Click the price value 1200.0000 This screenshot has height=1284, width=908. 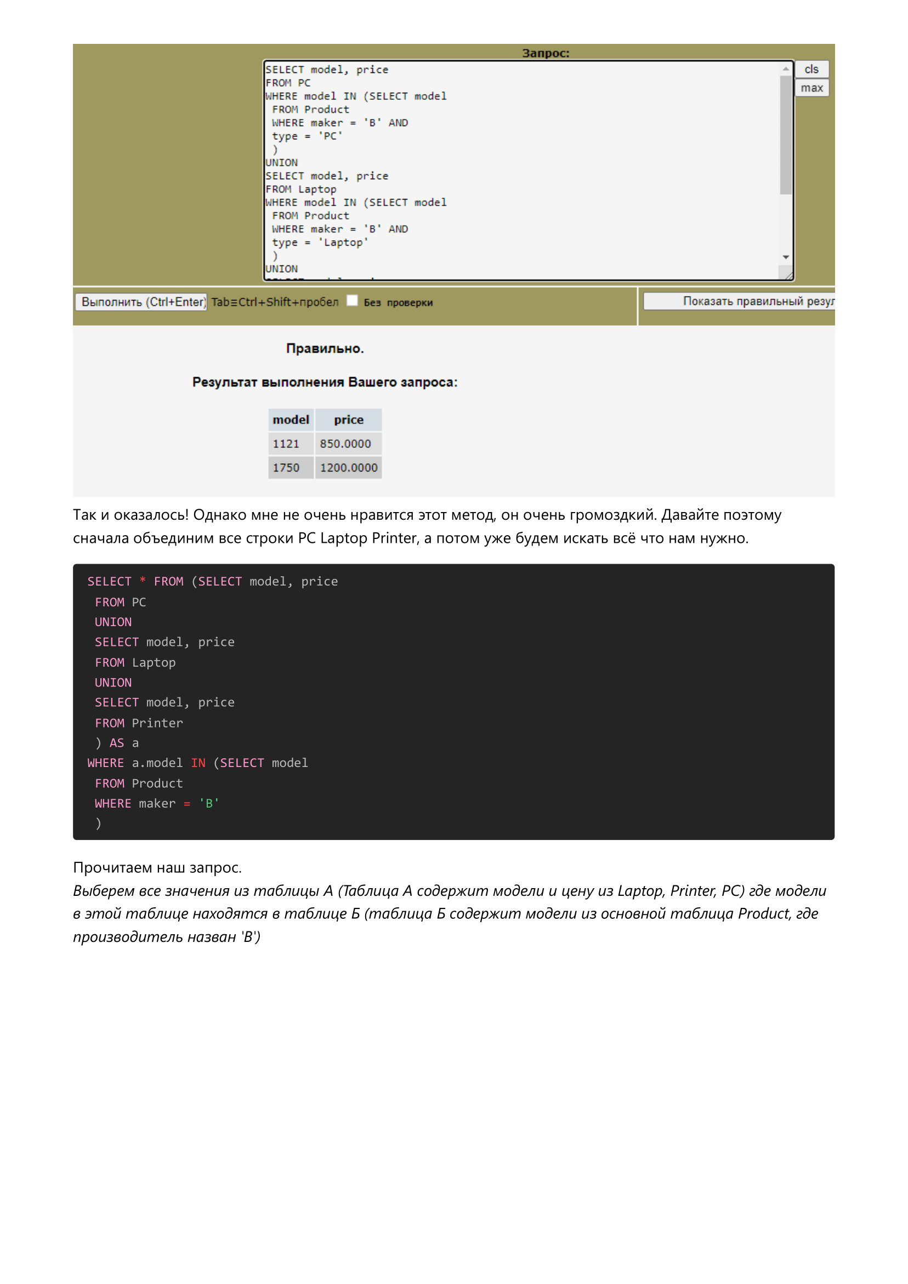click(348, 468)
